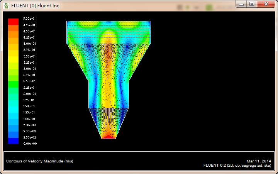Click the 1.25e-01 legend value

click(x=29, y=112)
